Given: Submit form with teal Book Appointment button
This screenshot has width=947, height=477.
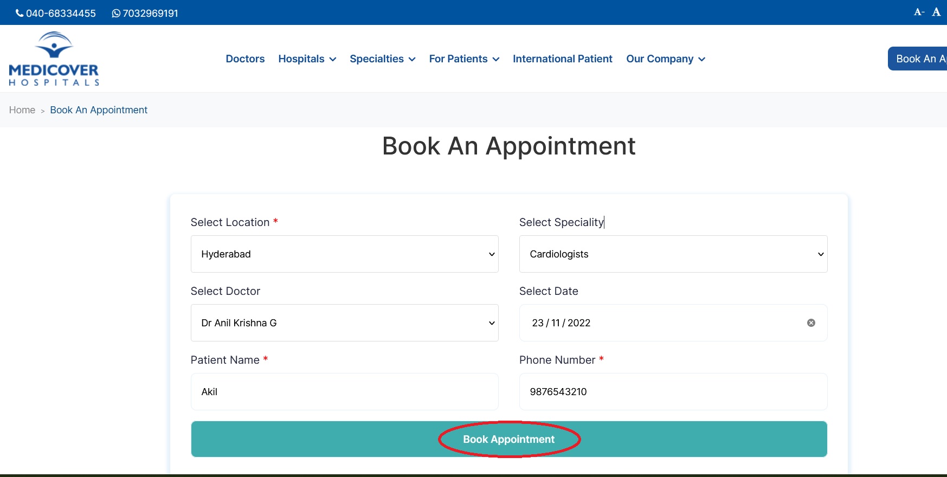Looking at the screenshot, I should (x=508, y=439).
